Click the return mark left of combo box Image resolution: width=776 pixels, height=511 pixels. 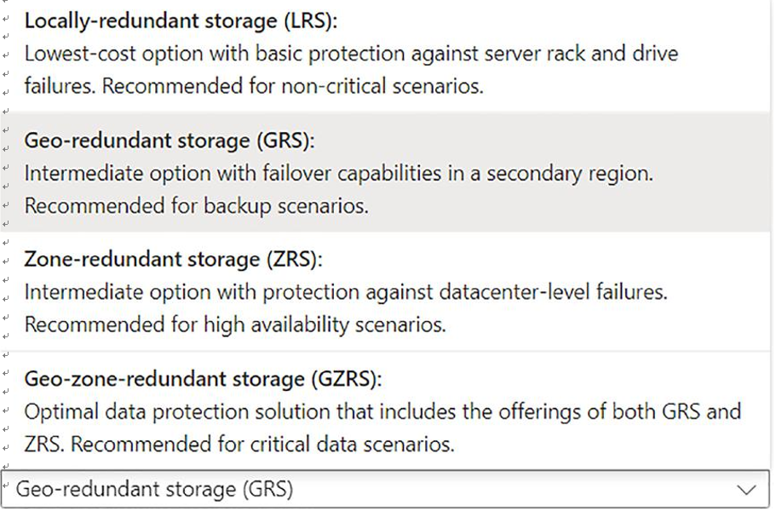pos(5,485)
